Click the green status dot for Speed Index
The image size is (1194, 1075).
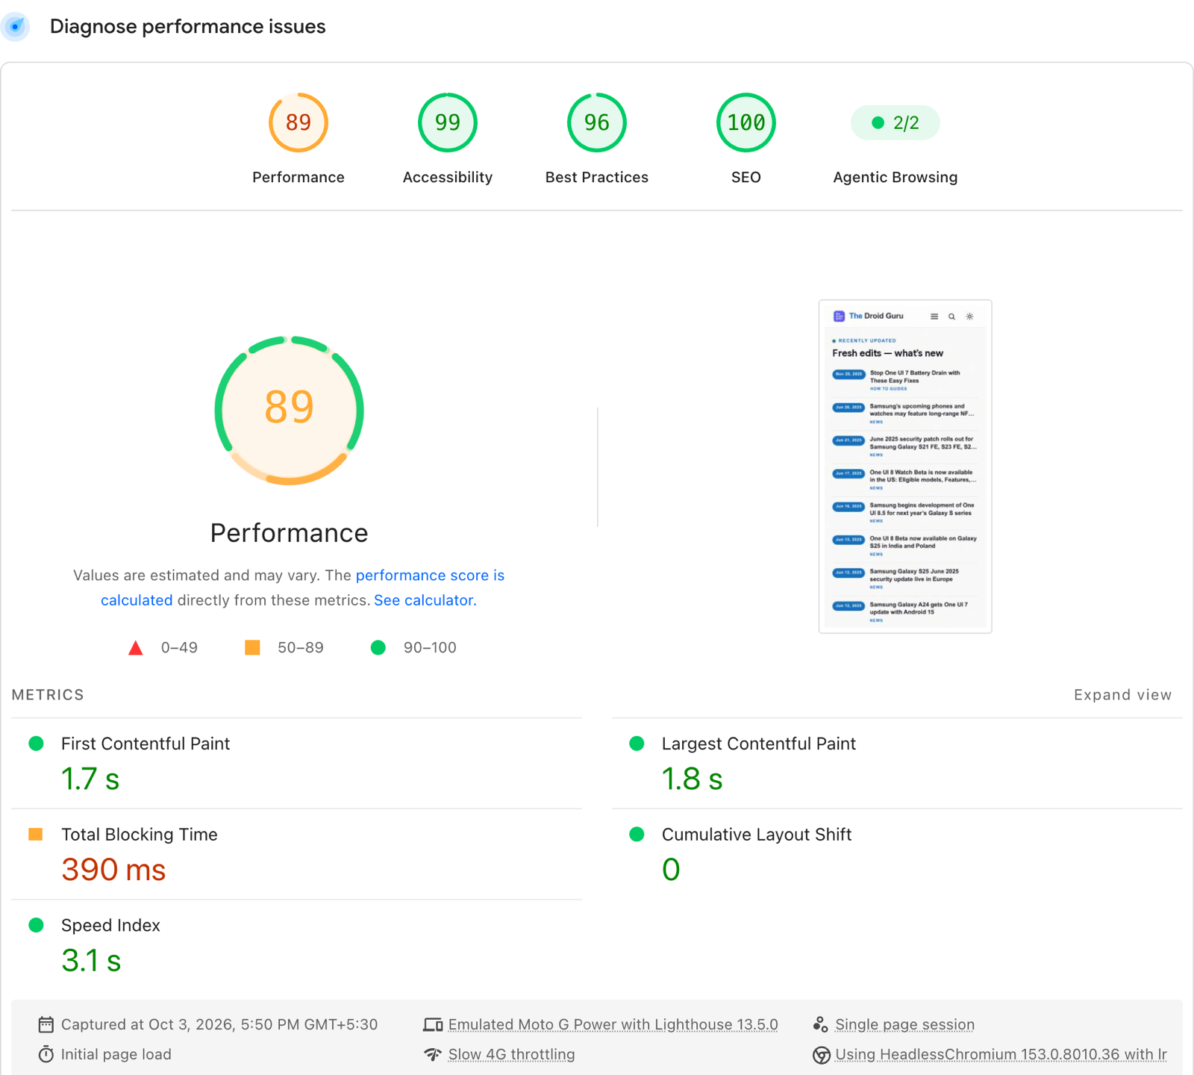pos(36,925)
